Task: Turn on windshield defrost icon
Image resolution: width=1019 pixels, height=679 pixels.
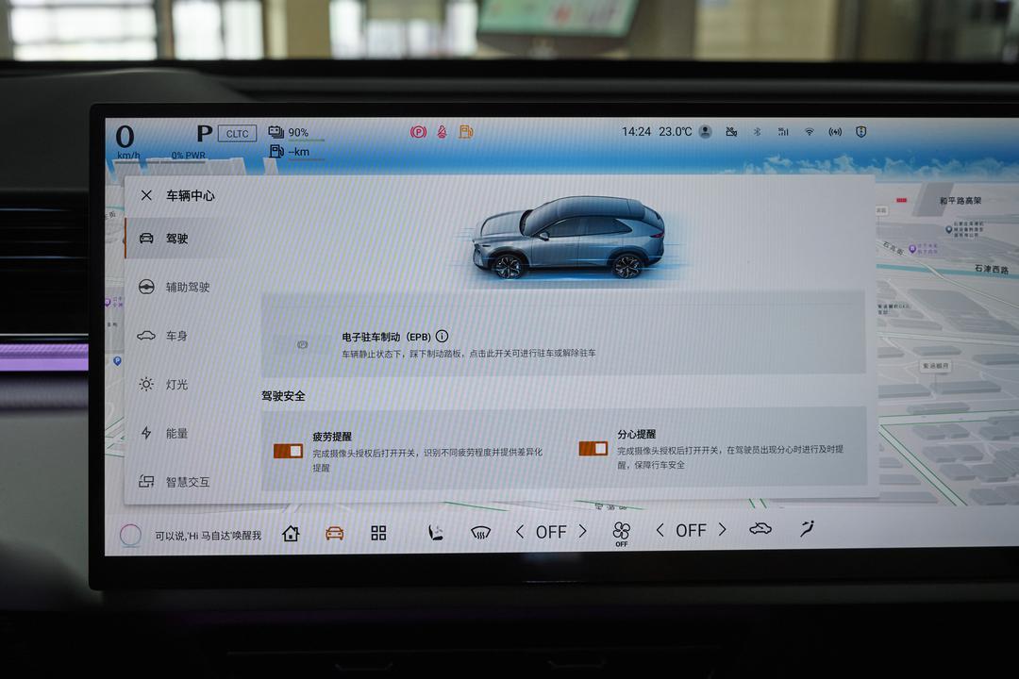Action: point(480,534)
